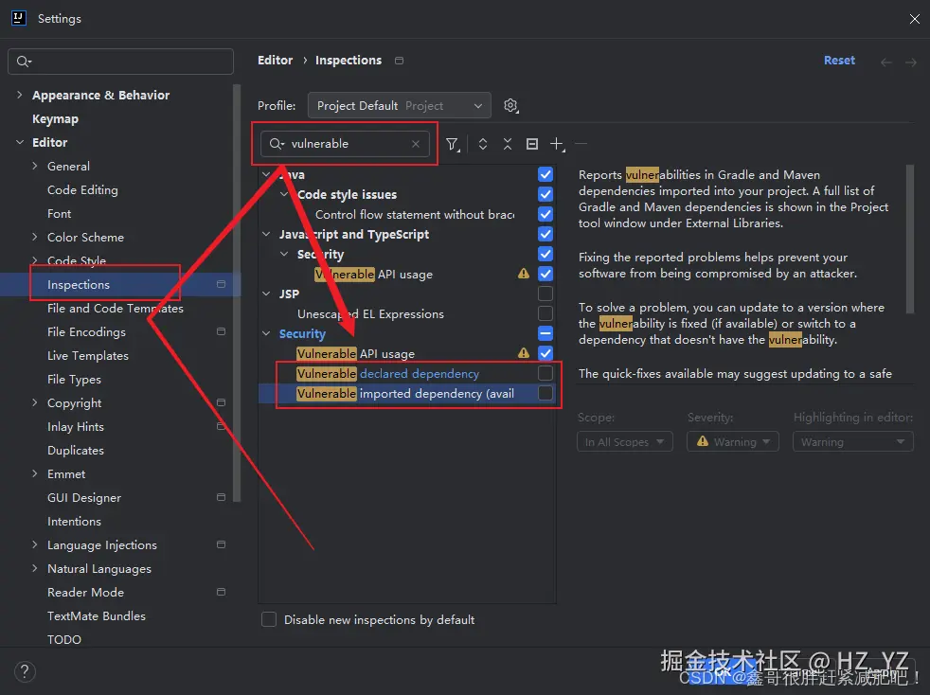Toggle the Security group mixed-state checkbox
The height and width of the screenshot is (695, 930).
[545, 333]
